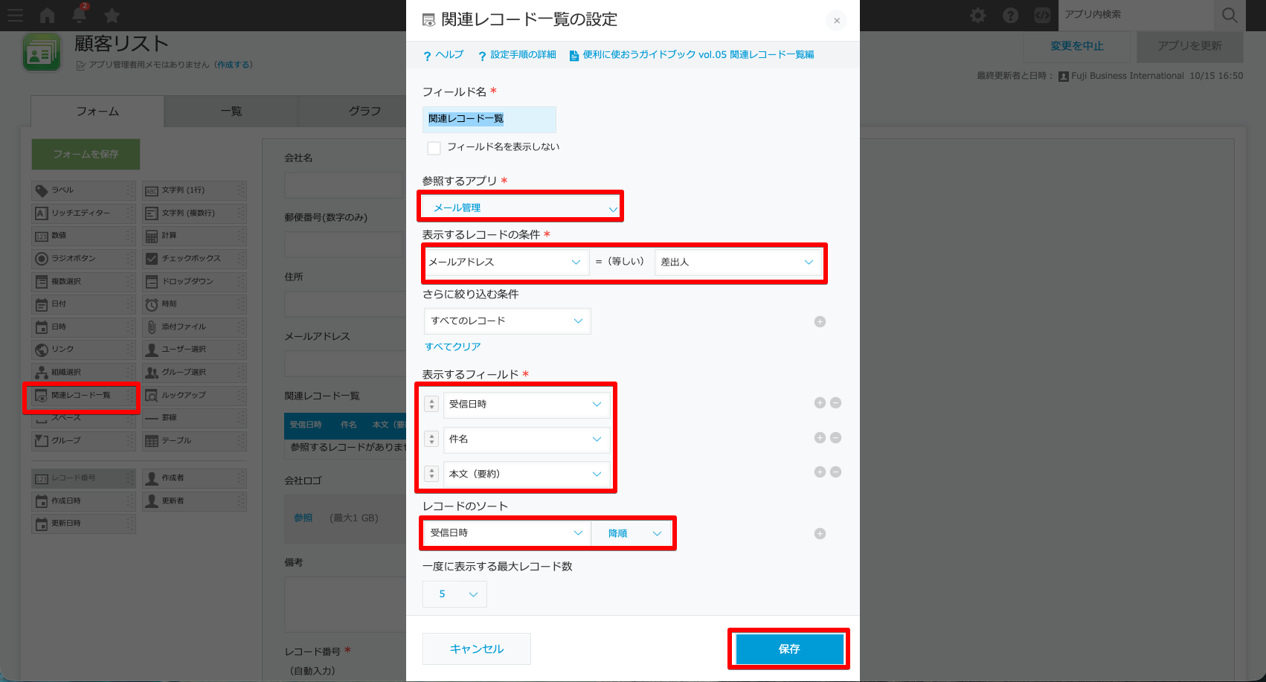1266x682 pixels.
Task: Switch to the 一覧 tab
Action: coord(231,112)
